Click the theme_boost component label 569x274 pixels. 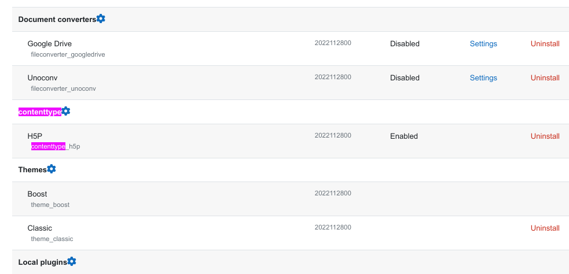[x=50, y=205]
